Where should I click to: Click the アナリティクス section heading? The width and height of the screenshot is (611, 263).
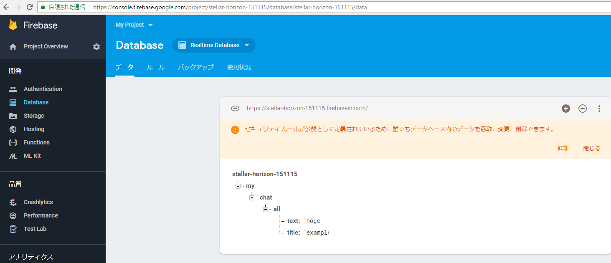pyautogui.click(x=31, y=257)
